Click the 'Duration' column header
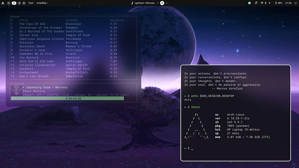 click(117, 20)
